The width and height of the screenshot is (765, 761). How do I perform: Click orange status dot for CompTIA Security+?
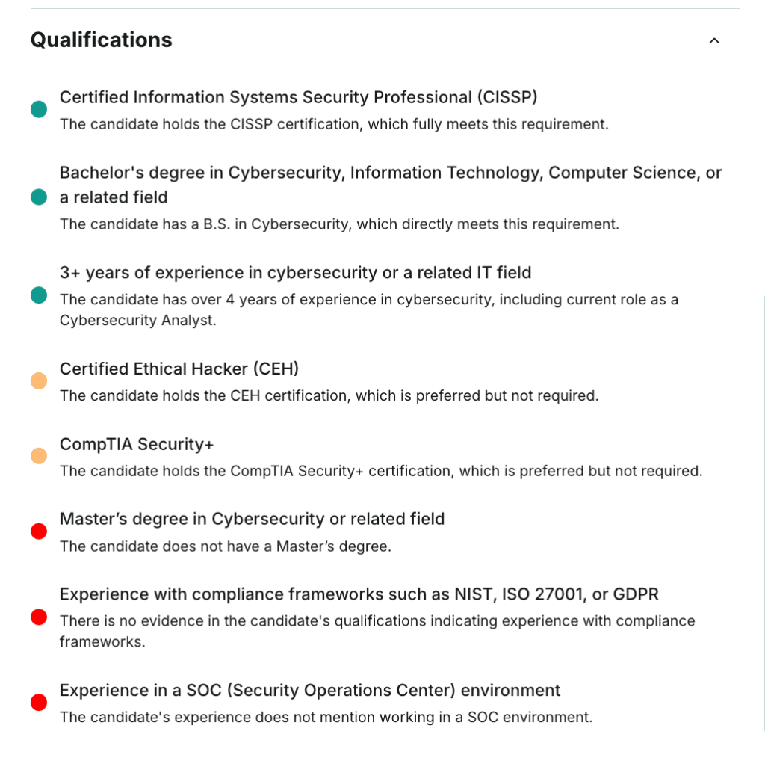tap(39, 456)
